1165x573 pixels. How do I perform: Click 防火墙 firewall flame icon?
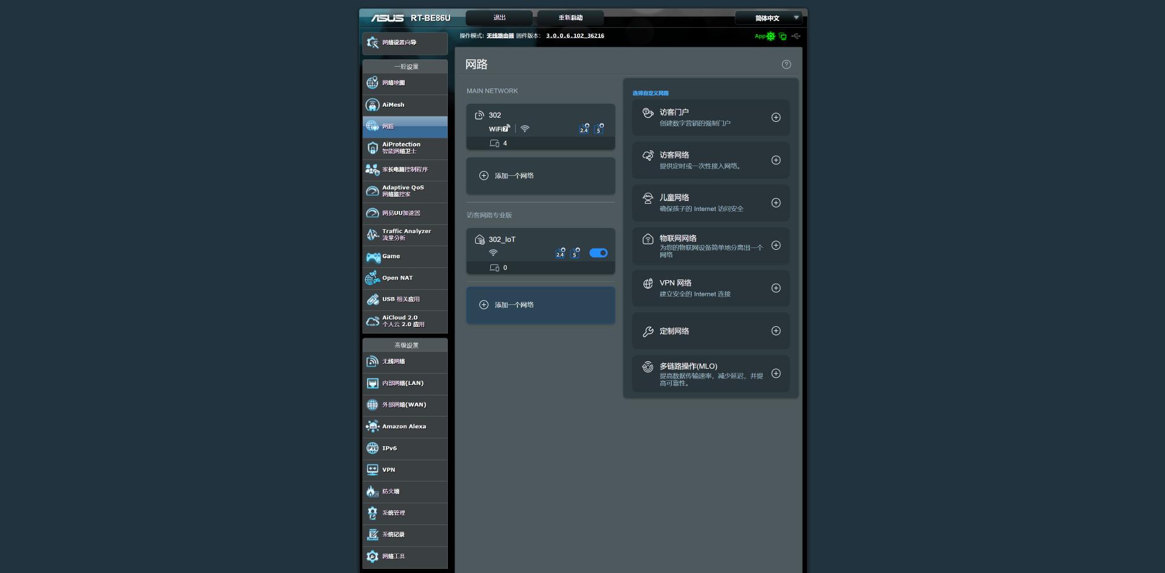click(x=373, y=492)
